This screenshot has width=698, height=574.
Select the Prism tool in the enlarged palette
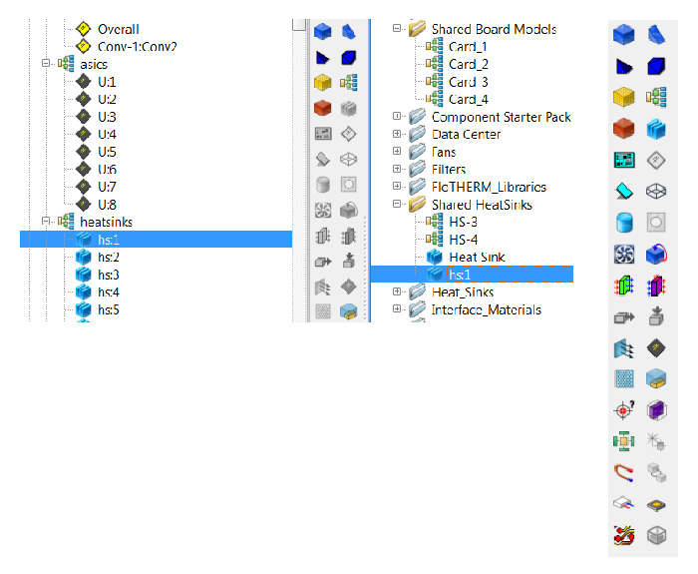point(656,34)
